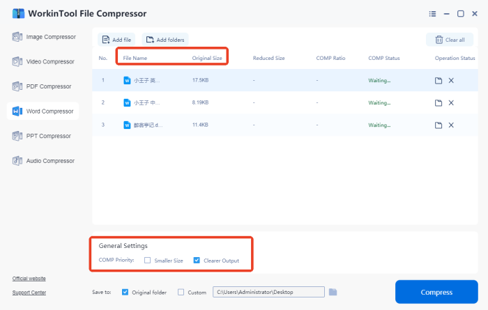Viewport: 488px width, 310px height.
Task: Uncheck the Clearer Output option
Action: coord(197,261)
